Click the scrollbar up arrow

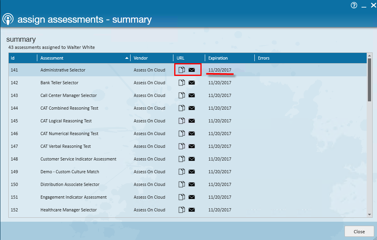point(369,56)
